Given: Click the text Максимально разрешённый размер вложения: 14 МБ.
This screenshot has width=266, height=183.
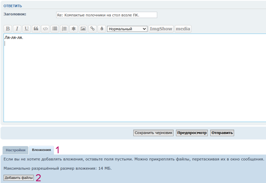Looking at the screenshot, I should point(58,168).
